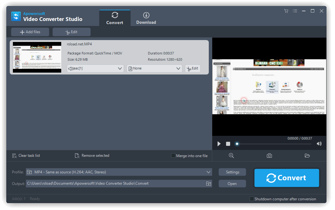
Task: Play the video in the preview pane
Action: pos(219,144)
